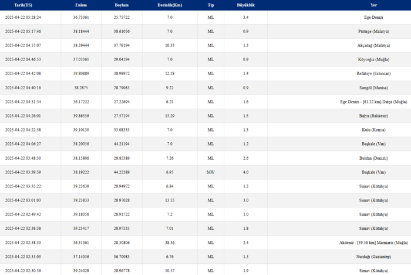Click the Yer column header
The width and height of the screenshot is (411, 275).
373,5
